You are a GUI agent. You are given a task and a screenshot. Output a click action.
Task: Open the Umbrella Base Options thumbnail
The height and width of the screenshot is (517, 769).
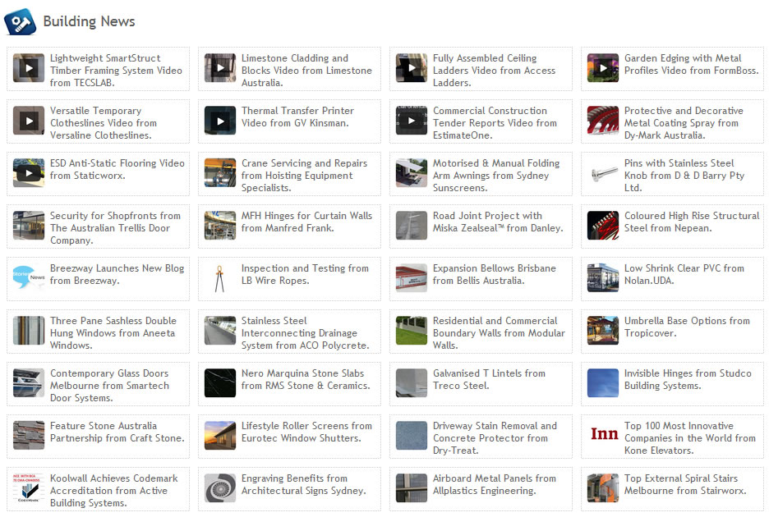click(603, 330)
